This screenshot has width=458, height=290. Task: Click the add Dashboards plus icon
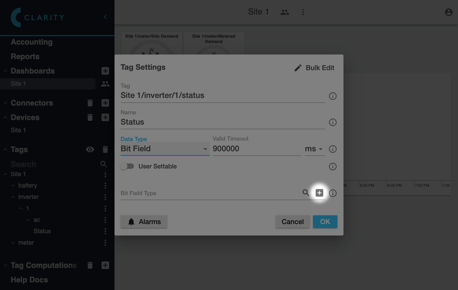tap(105, 71)
